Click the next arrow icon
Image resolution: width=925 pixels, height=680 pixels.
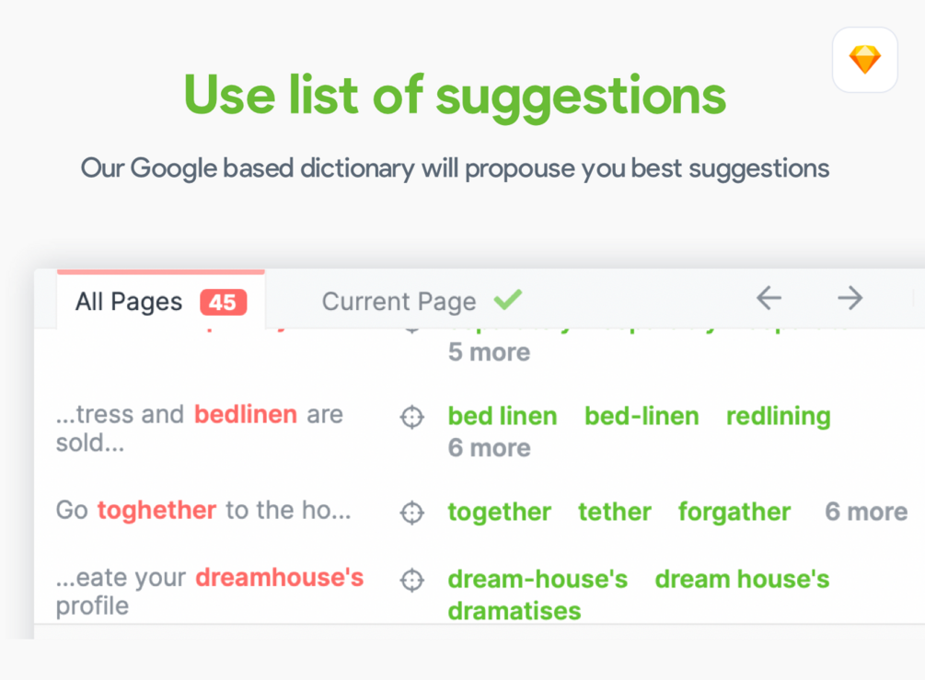[x=850, y=298]
